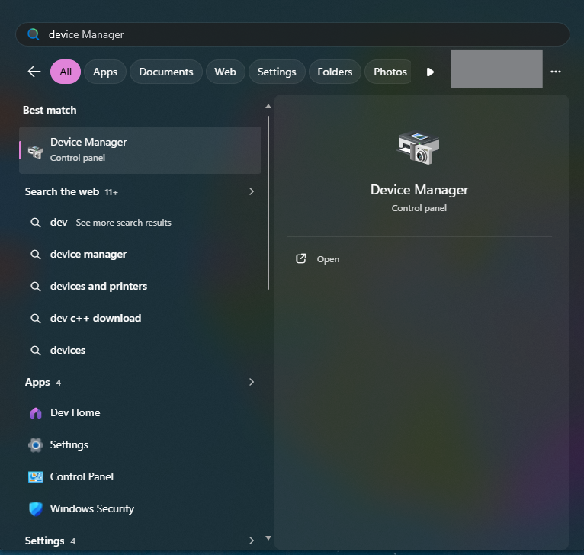This screenshot has width=584, height=555.
Task: Click magnifier icon beside 'device manager' suggestion
Action: tap(36, 255)
